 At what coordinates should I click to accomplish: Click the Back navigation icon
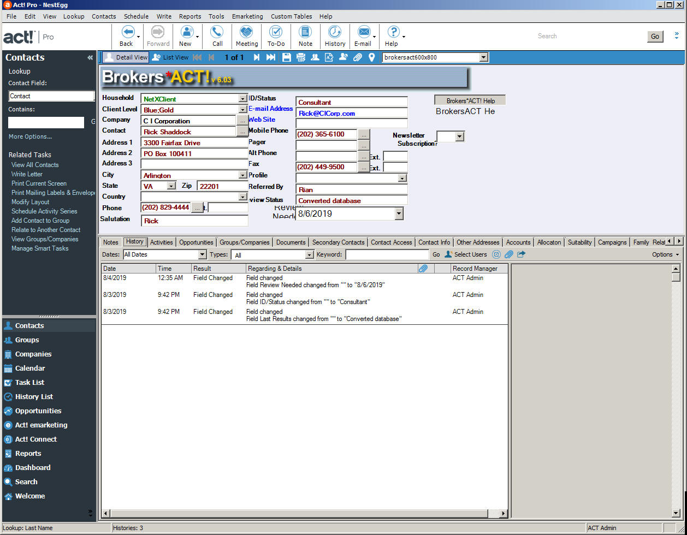(128, 32)
